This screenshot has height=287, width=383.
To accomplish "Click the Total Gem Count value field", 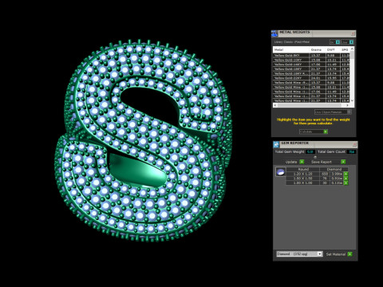I will [352, 152].
